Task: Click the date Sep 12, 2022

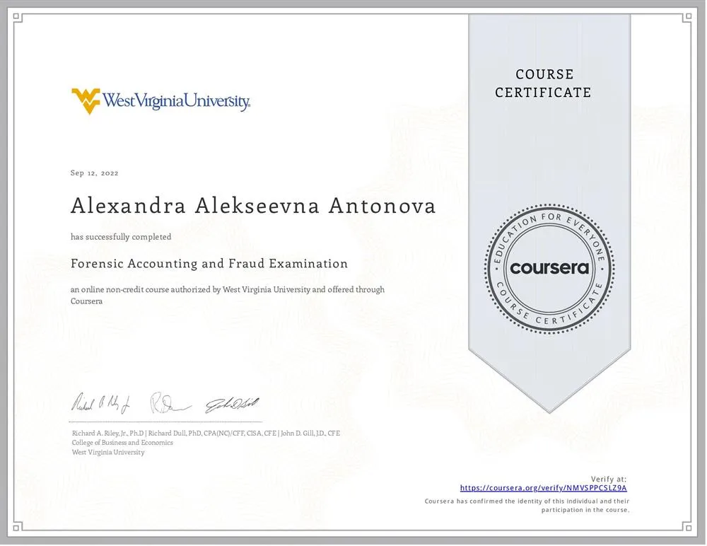Action: tap(94, 173)
